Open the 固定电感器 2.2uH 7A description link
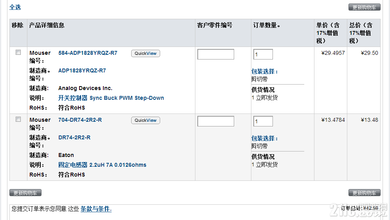This screenshot has height=220, width=390. 102,165
